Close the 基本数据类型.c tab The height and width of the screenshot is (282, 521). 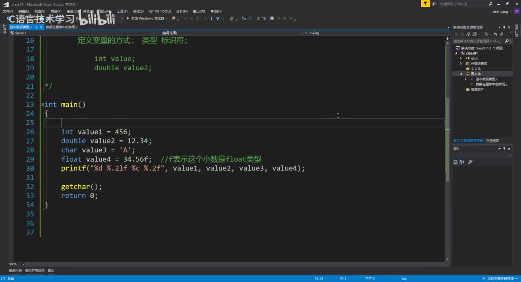(42, 27)
